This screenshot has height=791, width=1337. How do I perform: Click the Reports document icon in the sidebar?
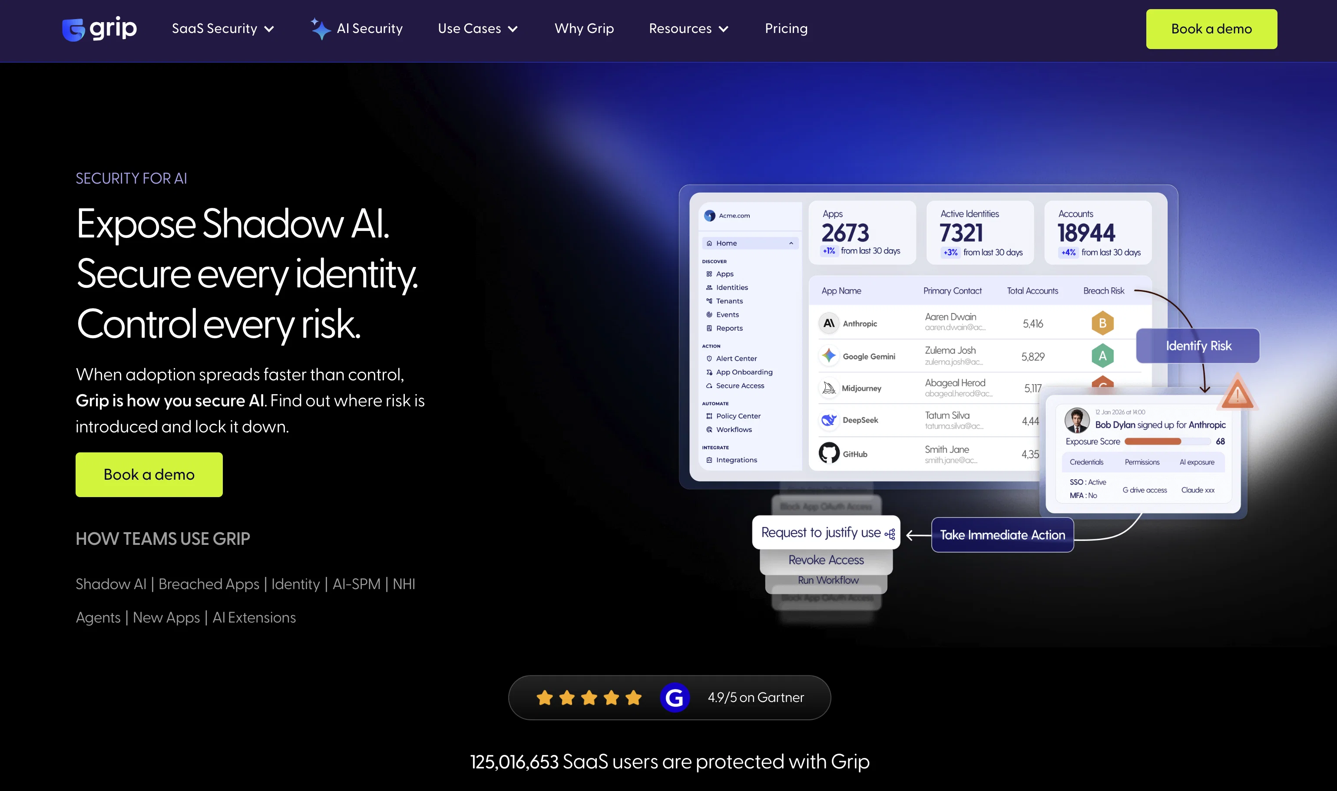coord(709,328)
